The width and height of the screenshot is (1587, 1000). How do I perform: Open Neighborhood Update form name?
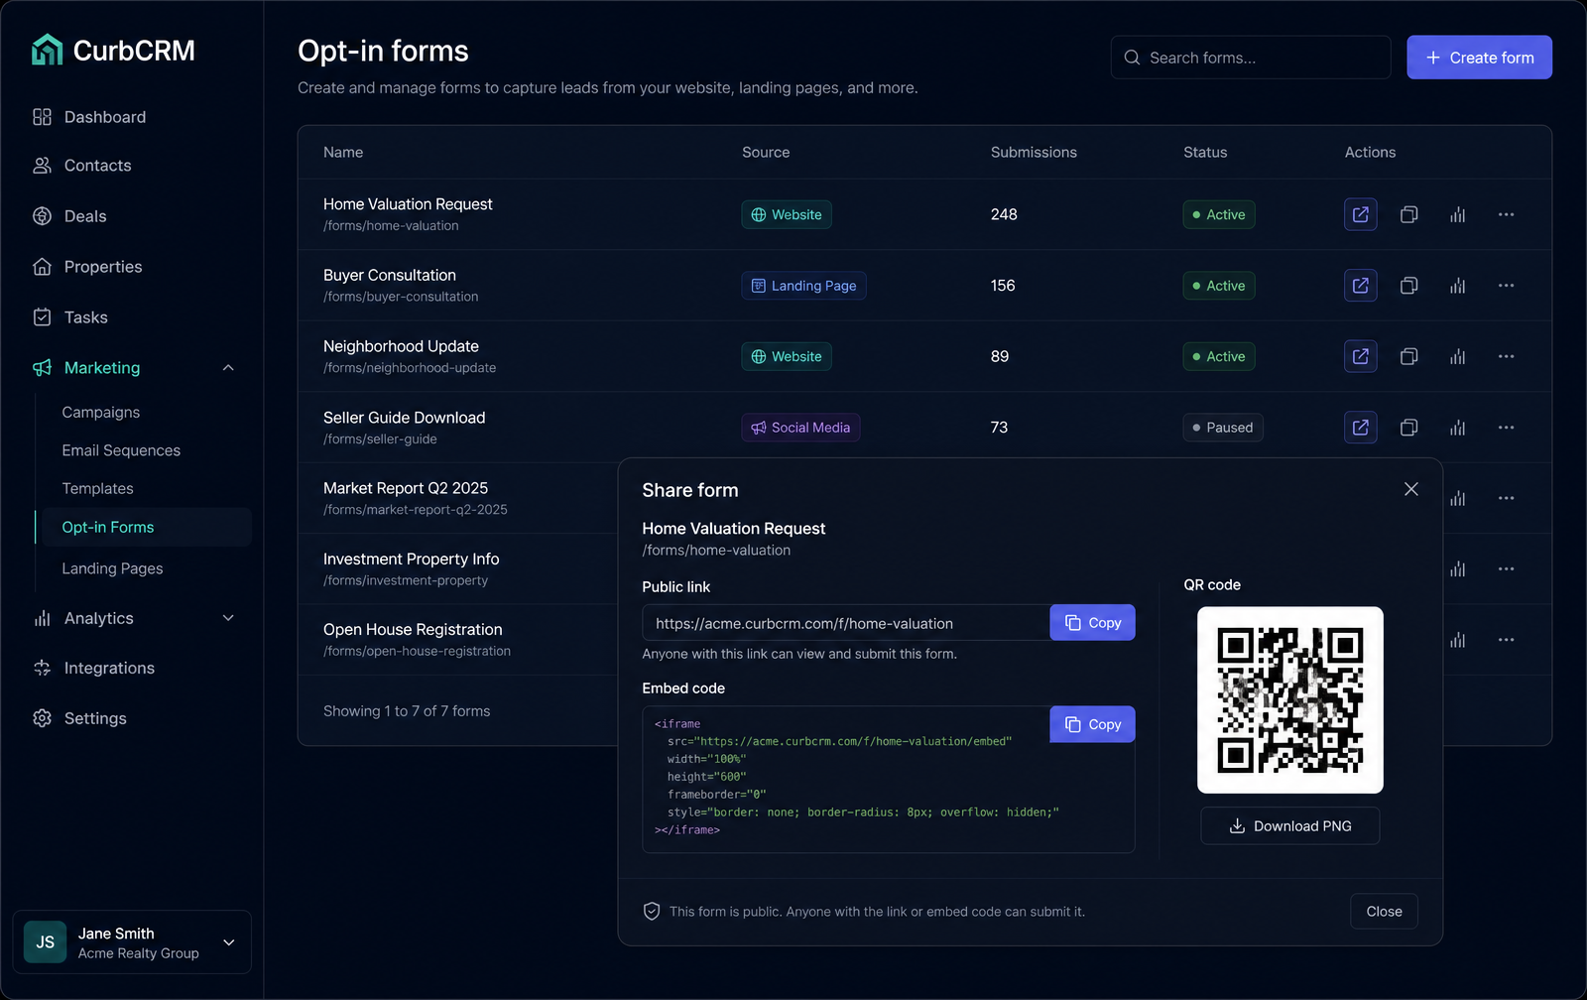point(401,346)
